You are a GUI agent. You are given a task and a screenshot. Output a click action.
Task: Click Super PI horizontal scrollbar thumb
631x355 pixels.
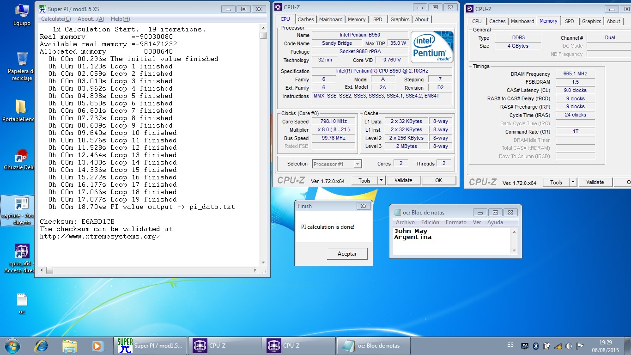coord(49,270)
